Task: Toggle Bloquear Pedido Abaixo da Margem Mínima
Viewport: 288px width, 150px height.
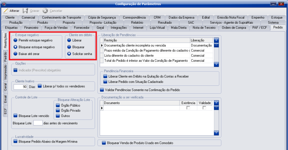Action: [15, 141]
